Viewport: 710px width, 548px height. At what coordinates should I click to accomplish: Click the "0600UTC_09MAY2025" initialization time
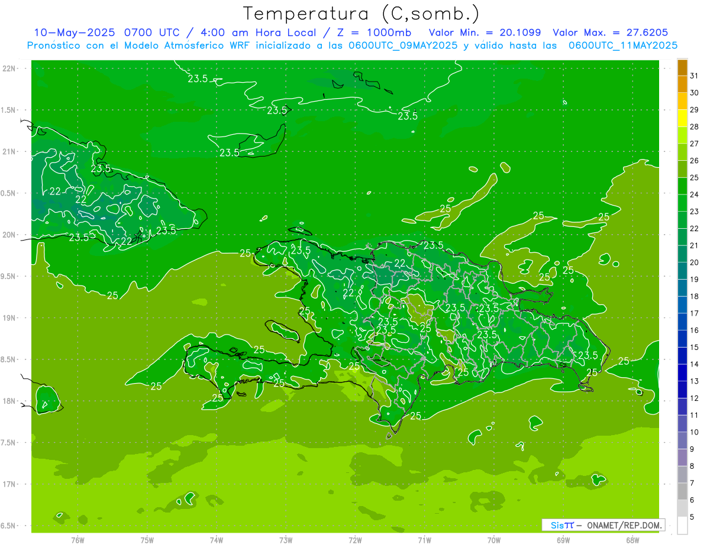(403, 46)
